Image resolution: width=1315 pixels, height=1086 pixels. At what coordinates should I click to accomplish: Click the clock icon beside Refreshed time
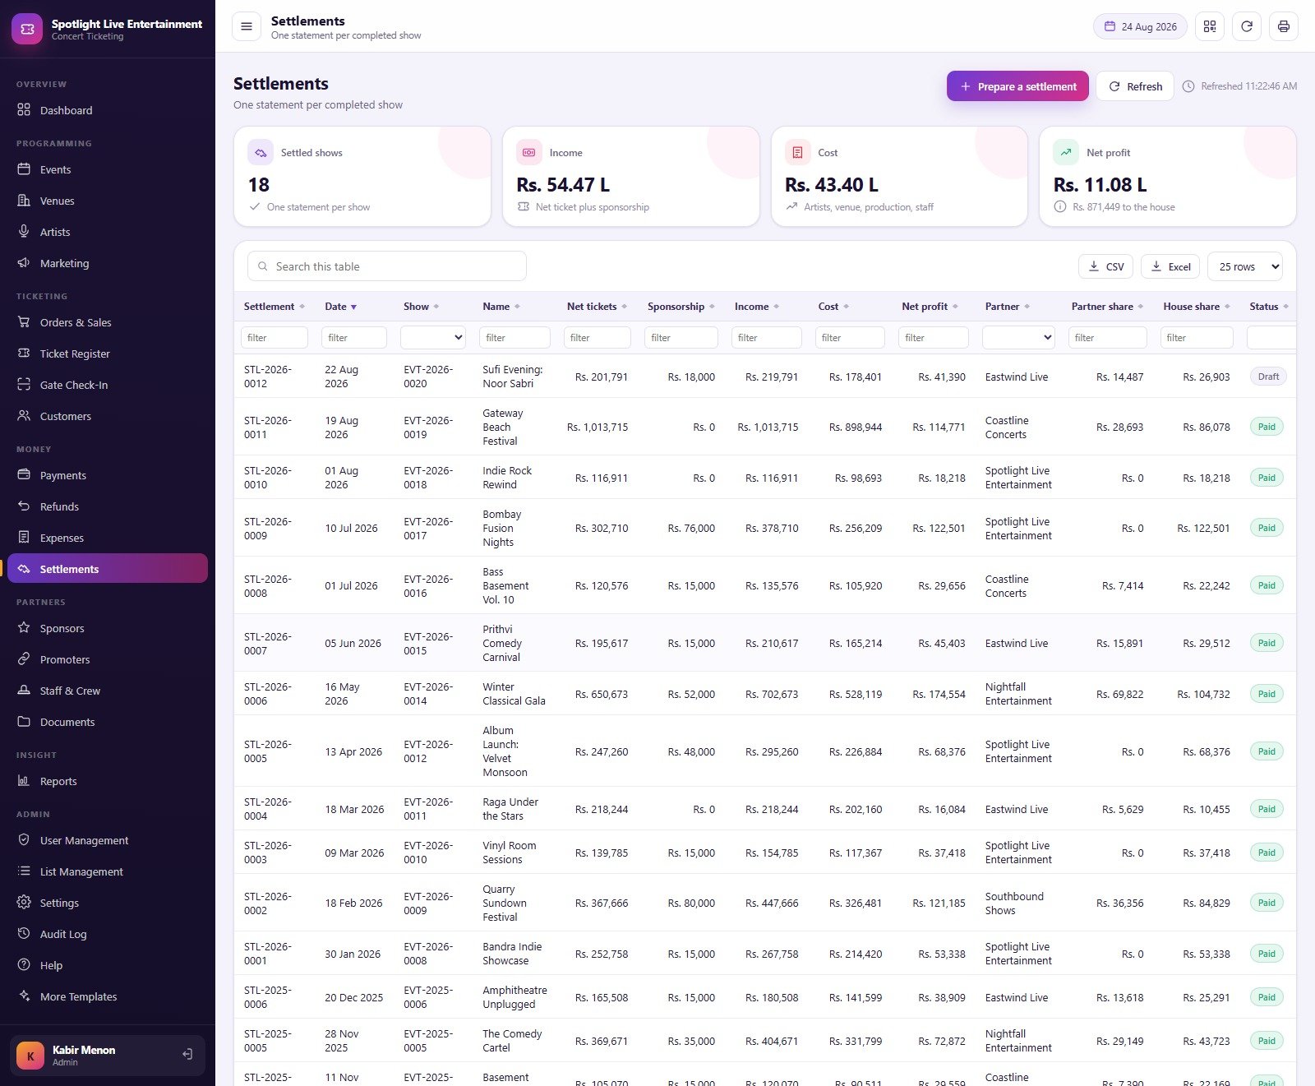click(1188, 86)
